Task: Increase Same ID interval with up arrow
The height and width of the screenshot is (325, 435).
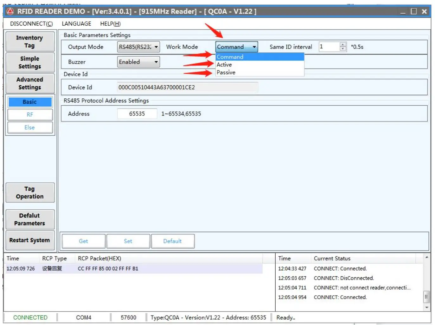Action: (x=343, y=45)
